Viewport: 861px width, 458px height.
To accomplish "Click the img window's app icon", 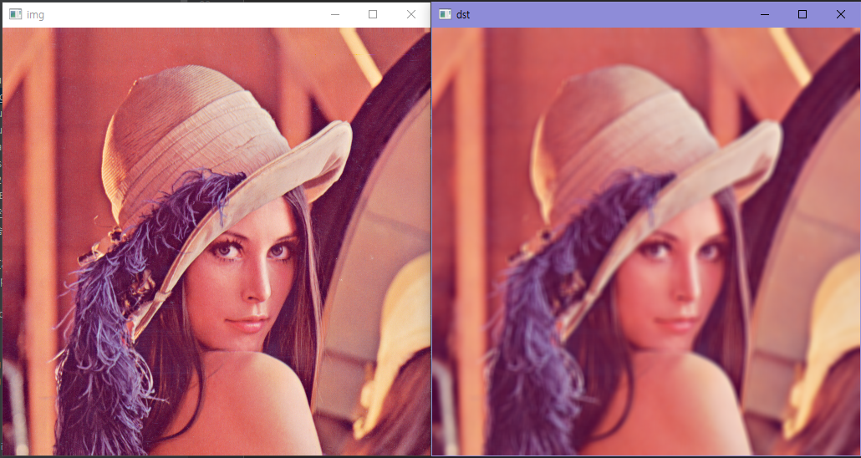I will (15, 14).
